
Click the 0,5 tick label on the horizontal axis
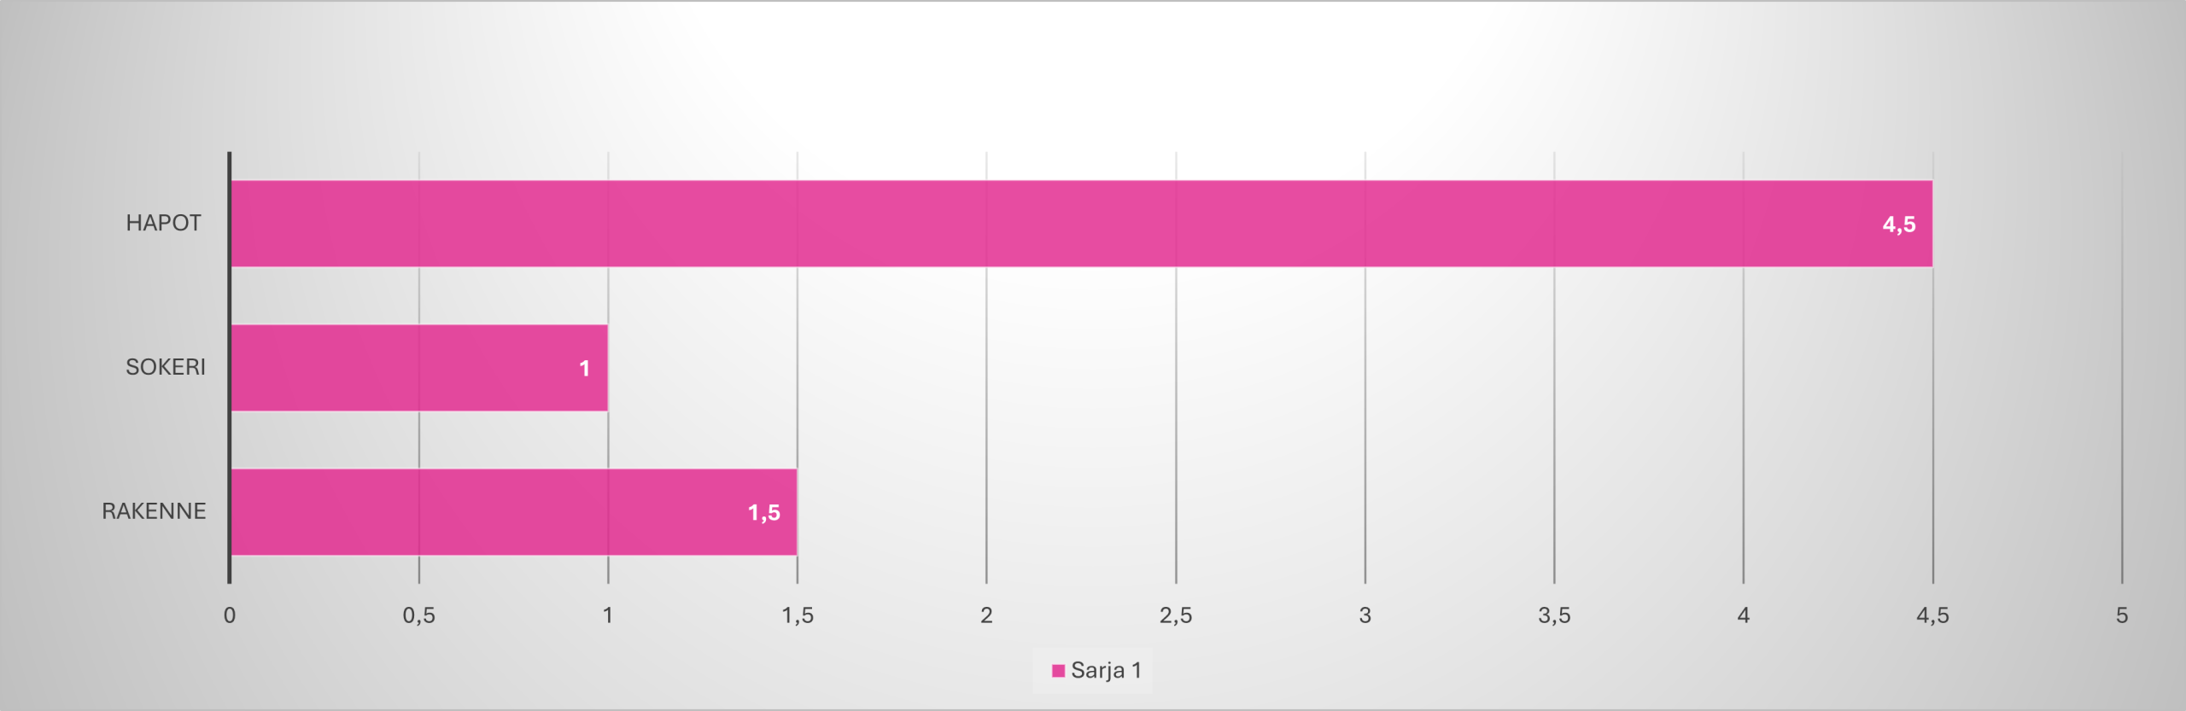(x=418, y=615)
